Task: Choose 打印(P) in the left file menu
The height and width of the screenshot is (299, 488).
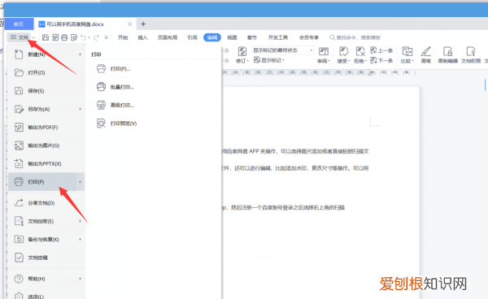Action: [x=46, y=182]
